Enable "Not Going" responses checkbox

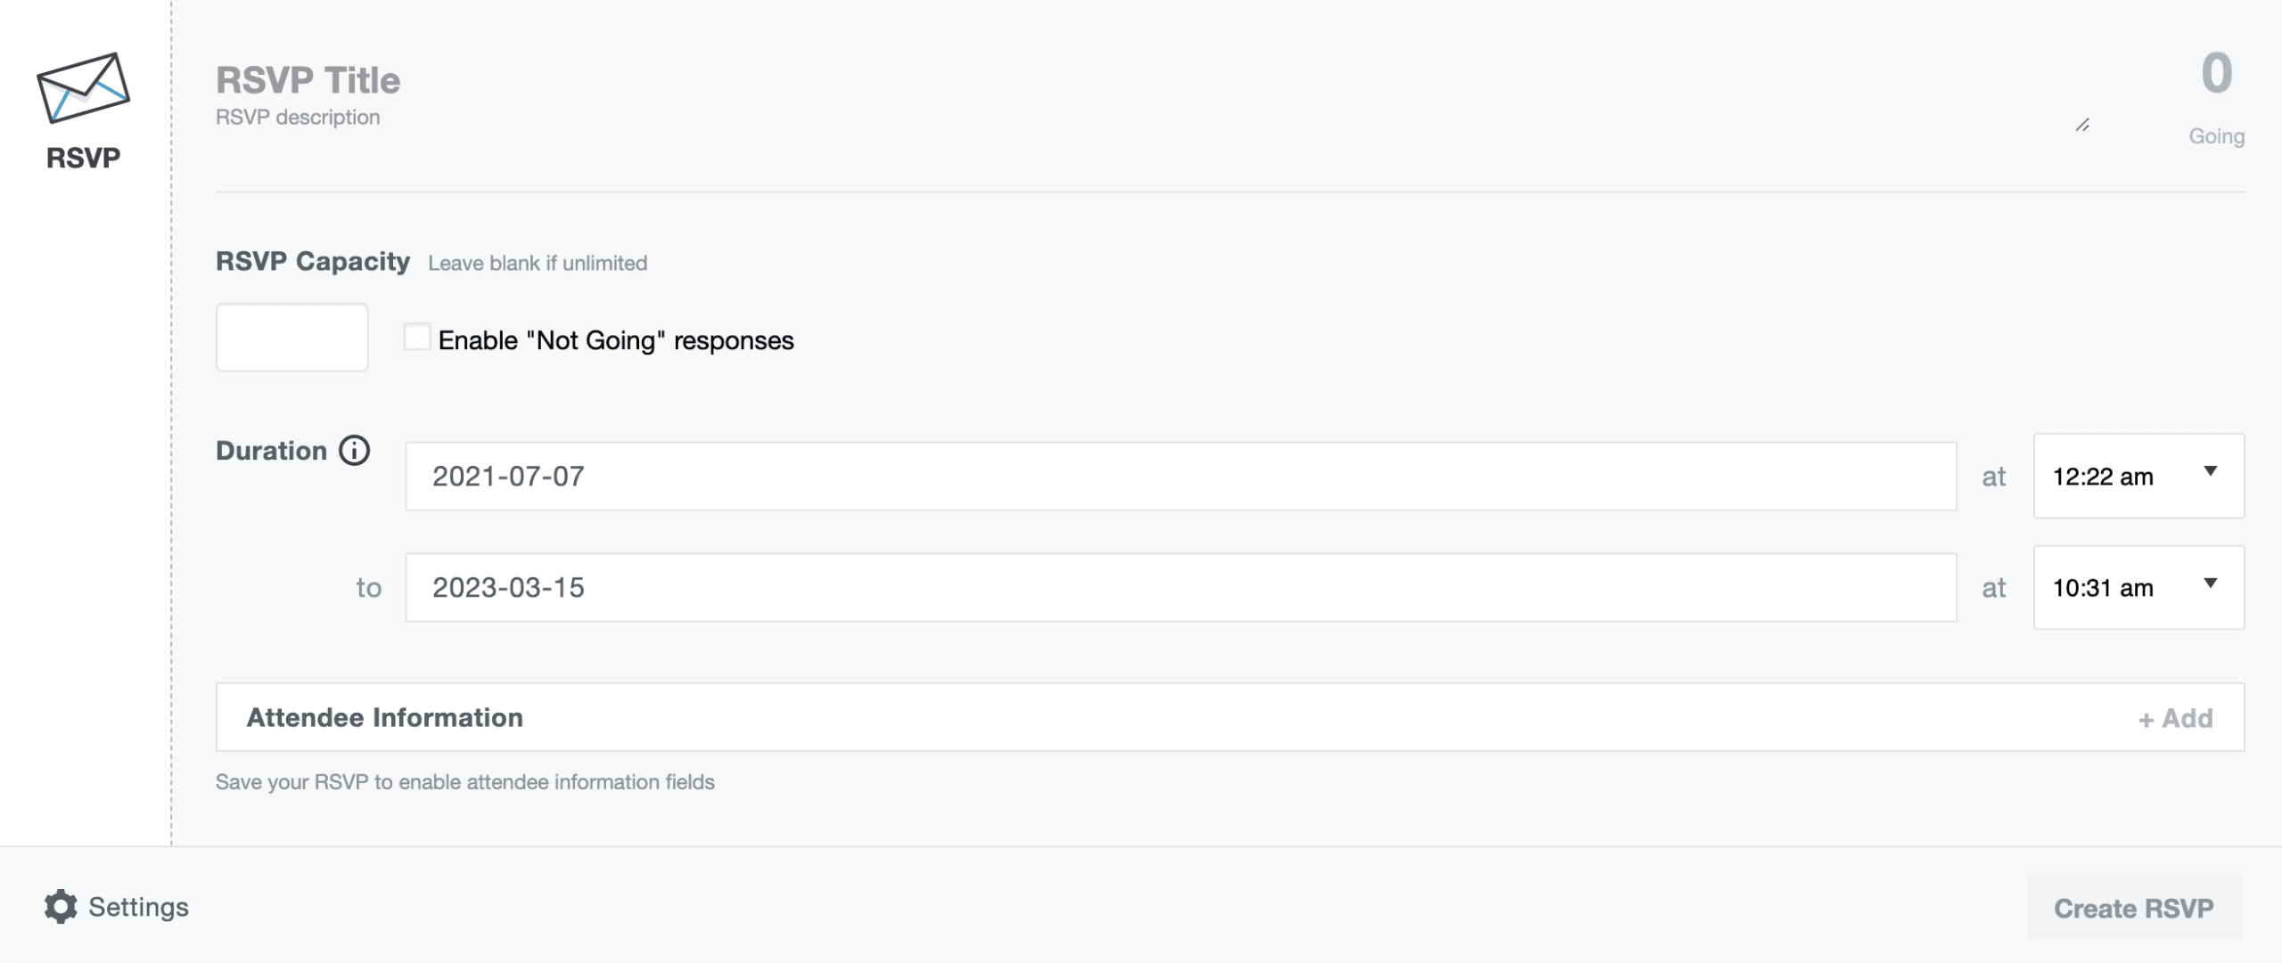416,338
